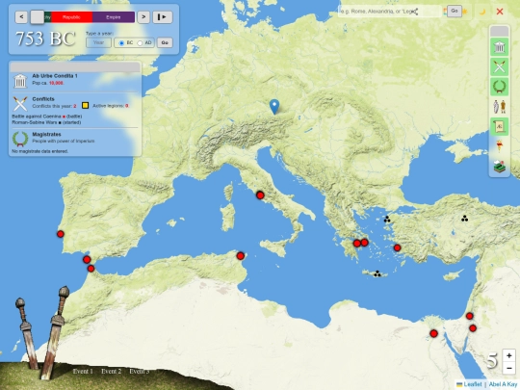Click the three-dot cluster in central Anatolia
This screenshot has height=390, width=520.
click(464, 219)
